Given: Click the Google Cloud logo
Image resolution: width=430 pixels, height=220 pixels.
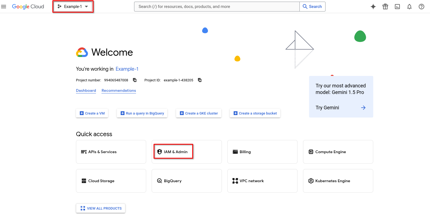Looking at the screenshot, I should [28, 7].
